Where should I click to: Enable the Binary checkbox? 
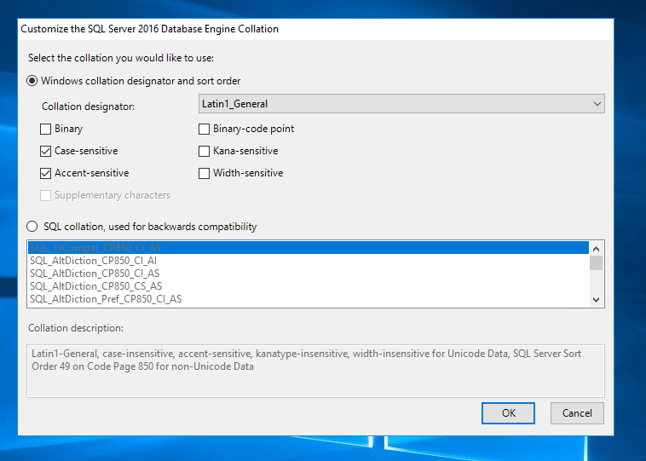click(x=46, y=129)
